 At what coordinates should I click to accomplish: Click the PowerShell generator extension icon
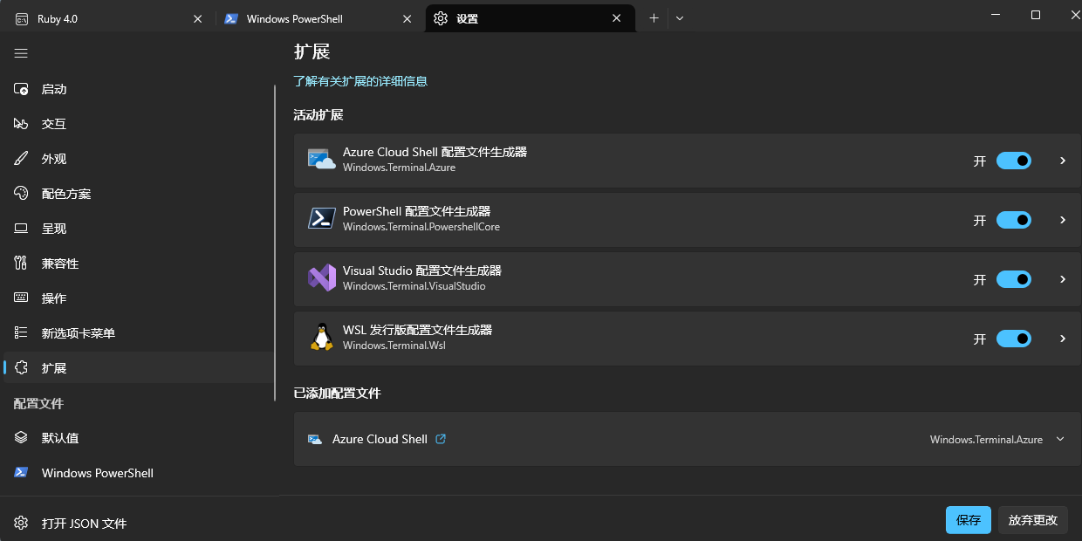[x=322, y=218]
